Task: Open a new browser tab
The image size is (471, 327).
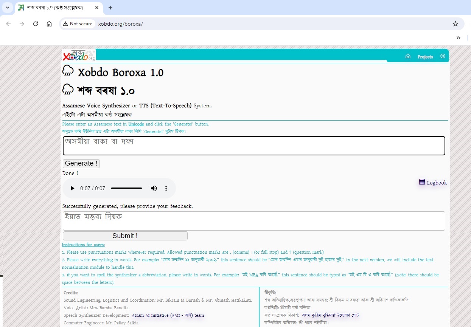Action: pyautogui.click(x=110, y=8)
